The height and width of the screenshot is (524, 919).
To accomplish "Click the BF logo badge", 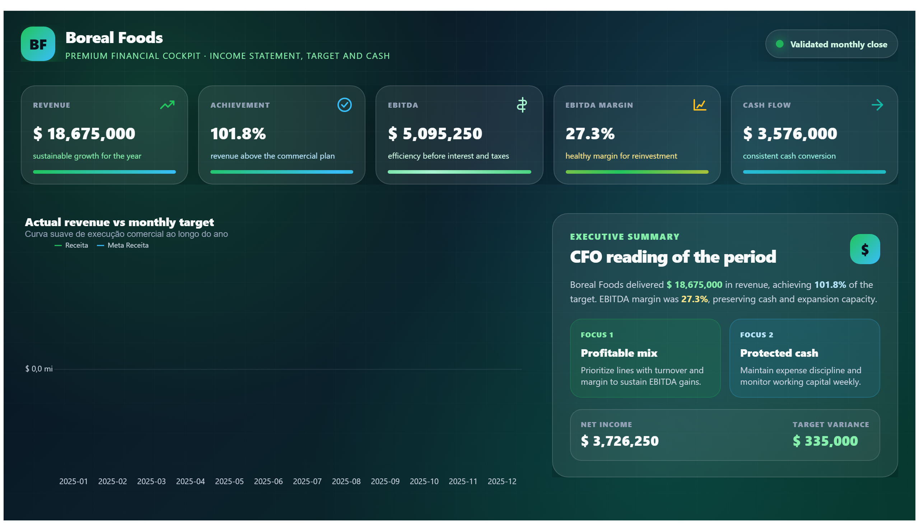I will click(x=38, y=44).
